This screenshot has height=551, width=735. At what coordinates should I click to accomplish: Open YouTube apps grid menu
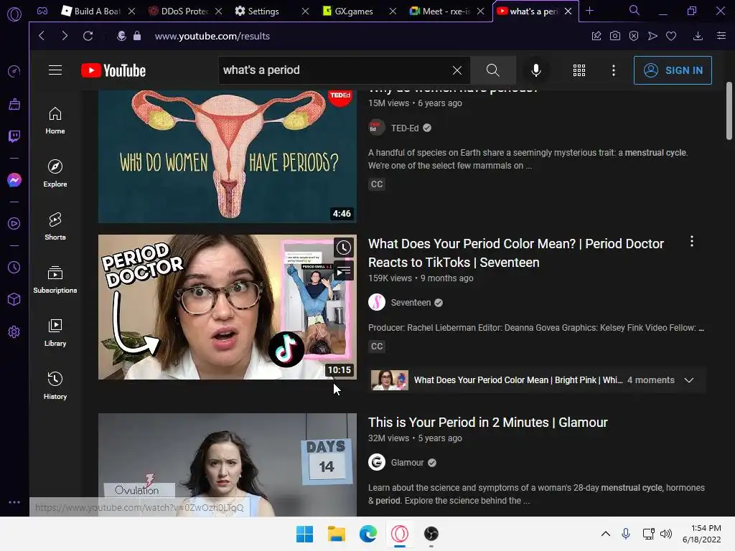pos(579,70)
